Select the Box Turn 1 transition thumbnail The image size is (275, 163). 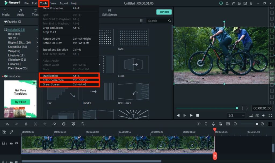[133, 92]
